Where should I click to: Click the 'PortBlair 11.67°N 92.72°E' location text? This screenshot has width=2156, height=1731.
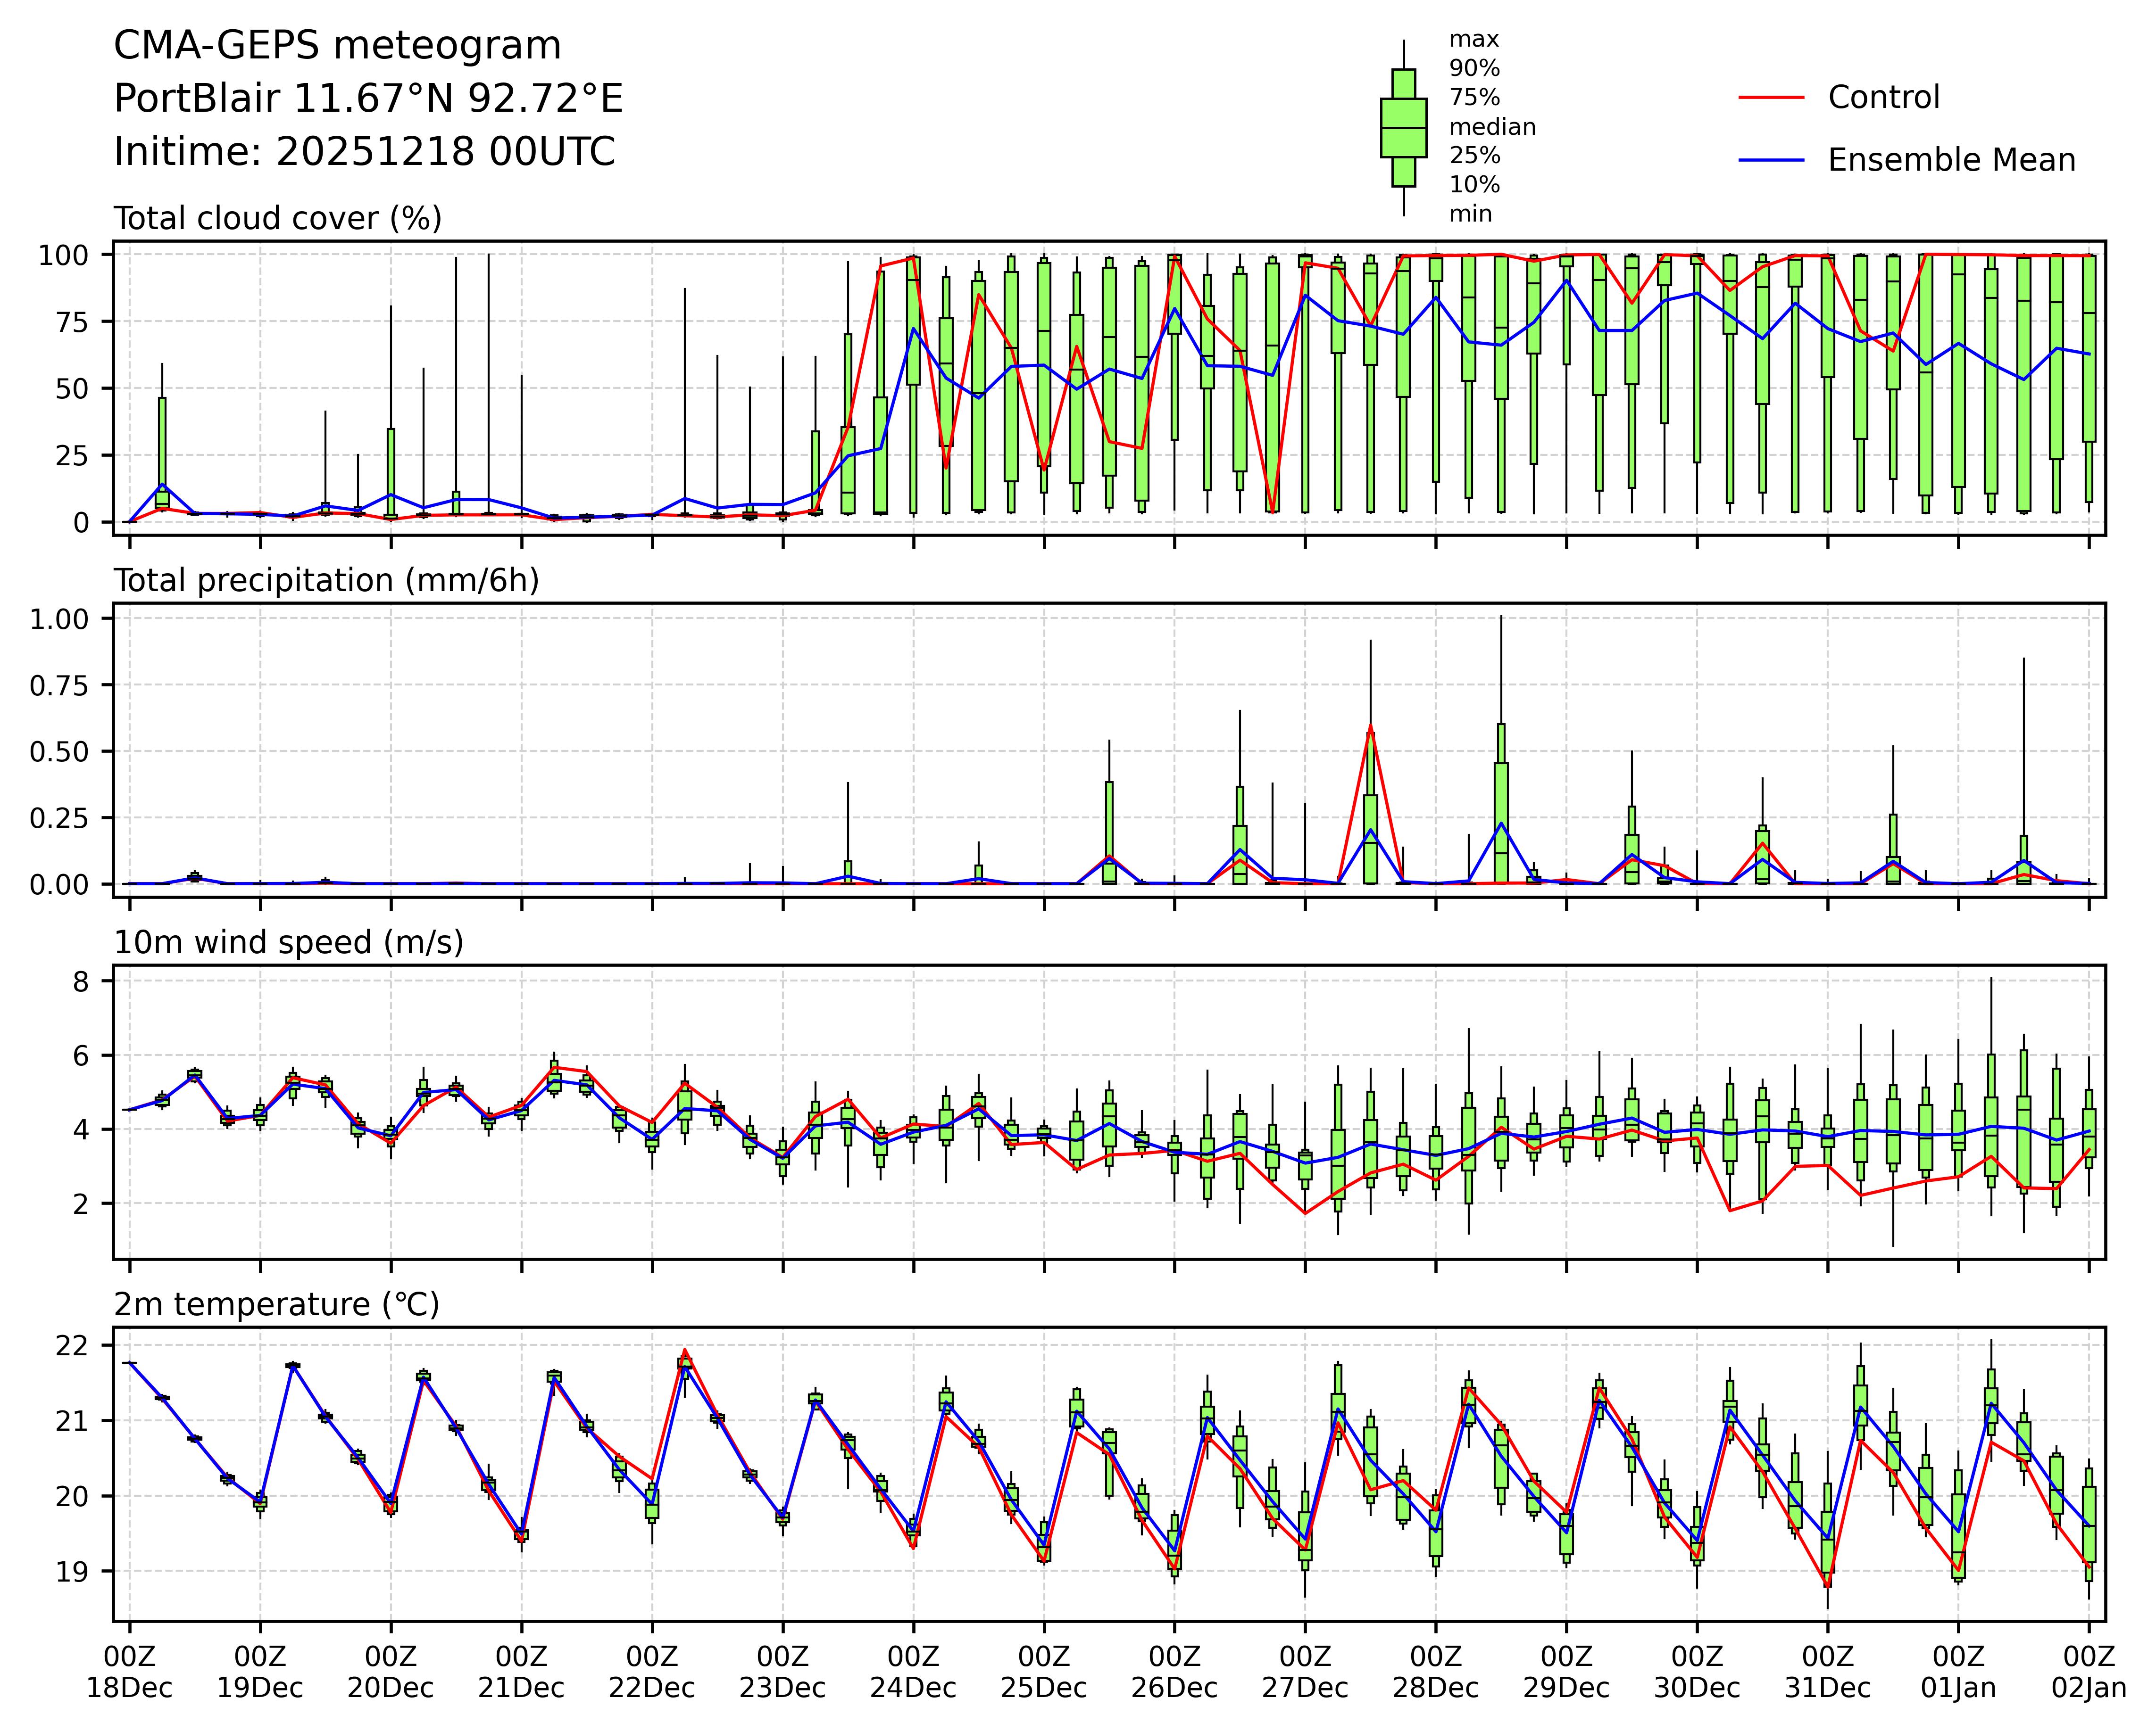pyautogui.click(x=368, y=99)
